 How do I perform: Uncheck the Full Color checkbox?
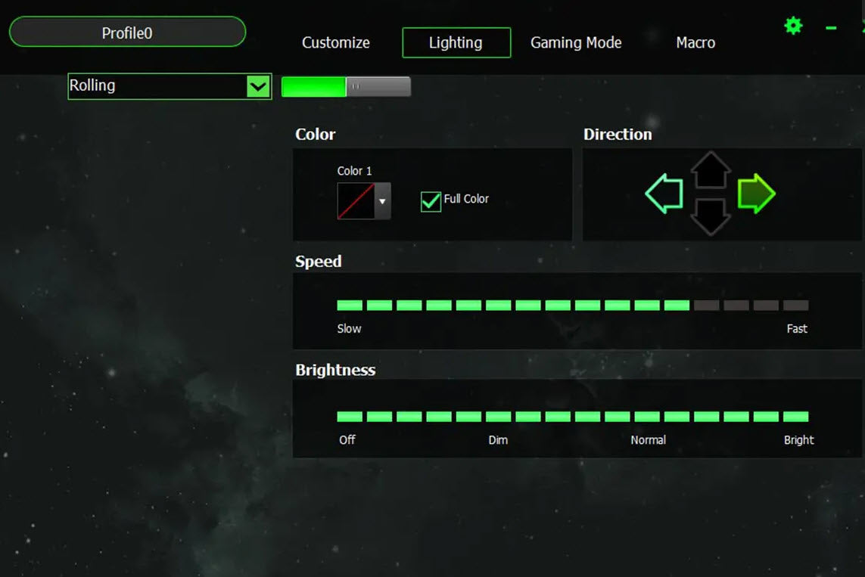(431, 201)
